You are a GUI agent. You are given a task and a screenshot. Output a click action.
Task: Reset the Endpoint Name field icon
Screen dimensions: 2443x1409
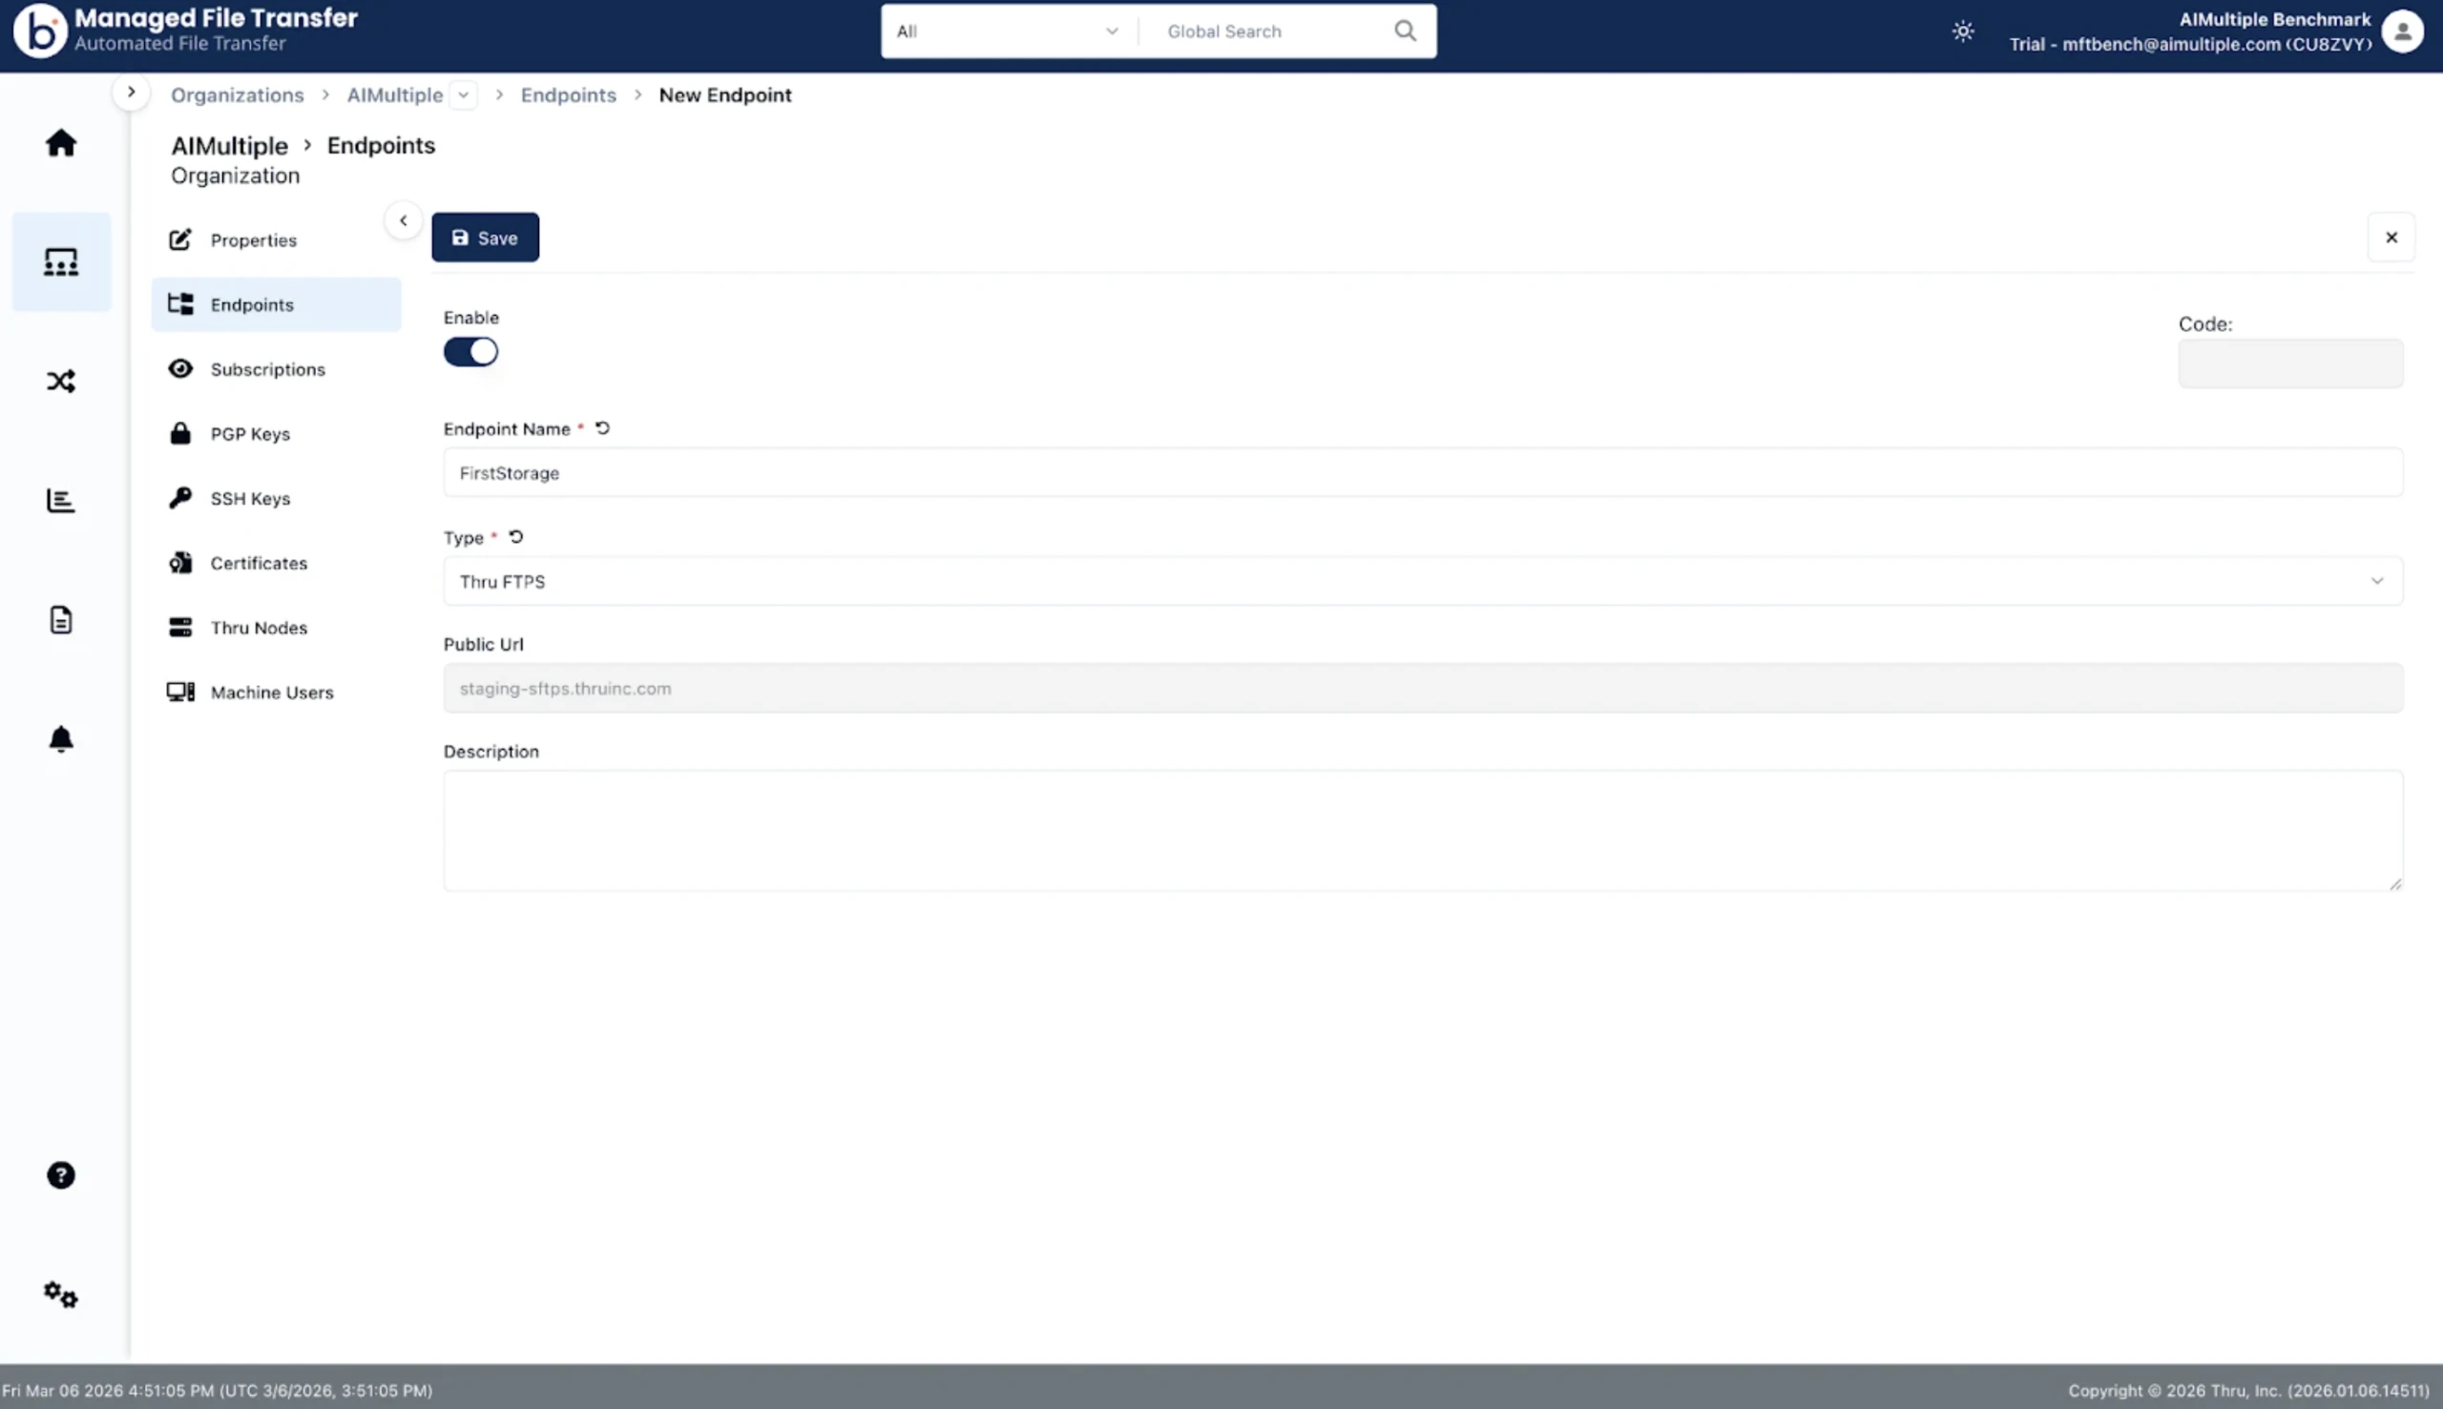point(602,427)
